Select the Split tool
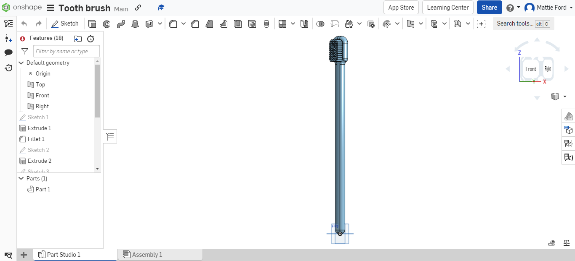575x261 pixels. 334,23
